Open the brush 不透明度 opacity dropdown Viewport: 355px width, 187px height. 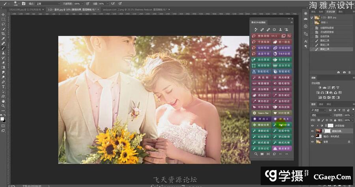(84, 3)
